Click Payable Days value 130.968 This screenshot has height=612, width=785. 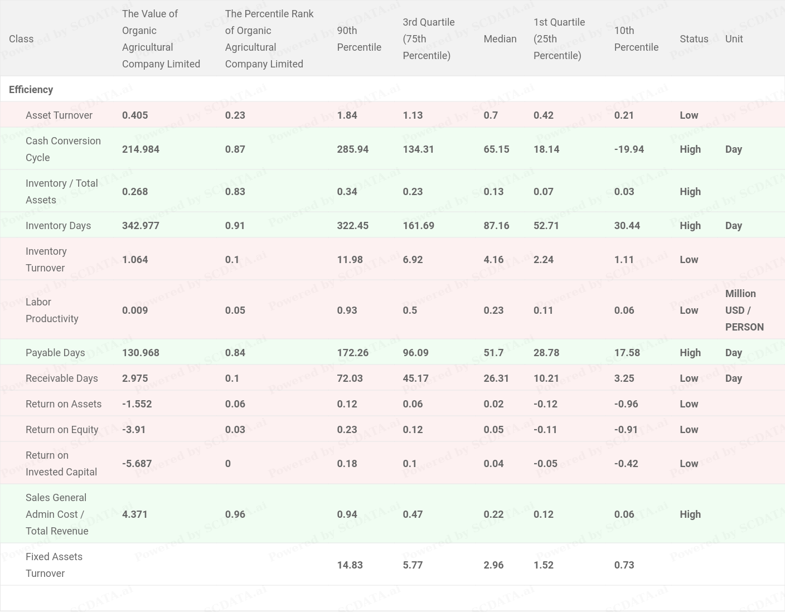(x=140, y=352)
